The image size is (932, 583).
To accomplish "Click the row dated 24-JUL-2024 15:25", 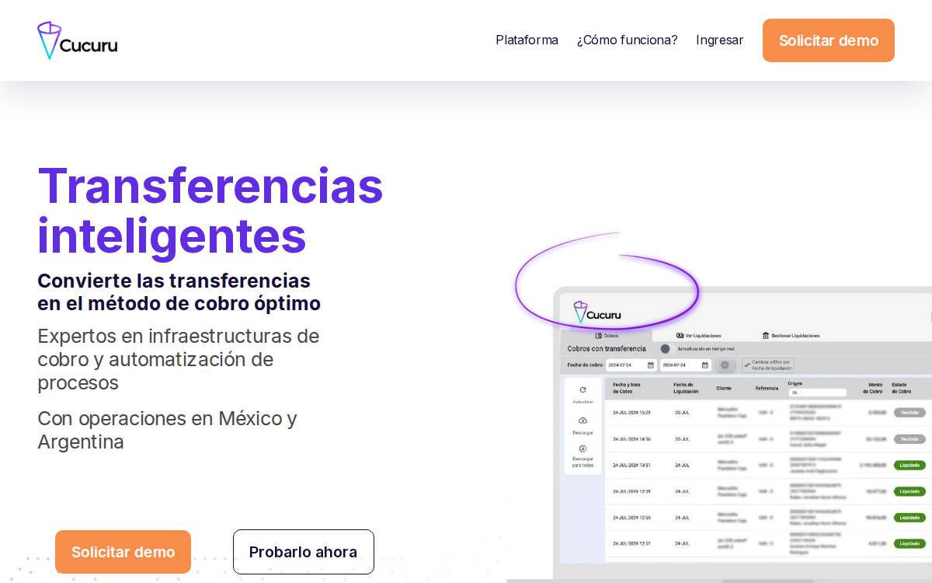I will 769,413.
